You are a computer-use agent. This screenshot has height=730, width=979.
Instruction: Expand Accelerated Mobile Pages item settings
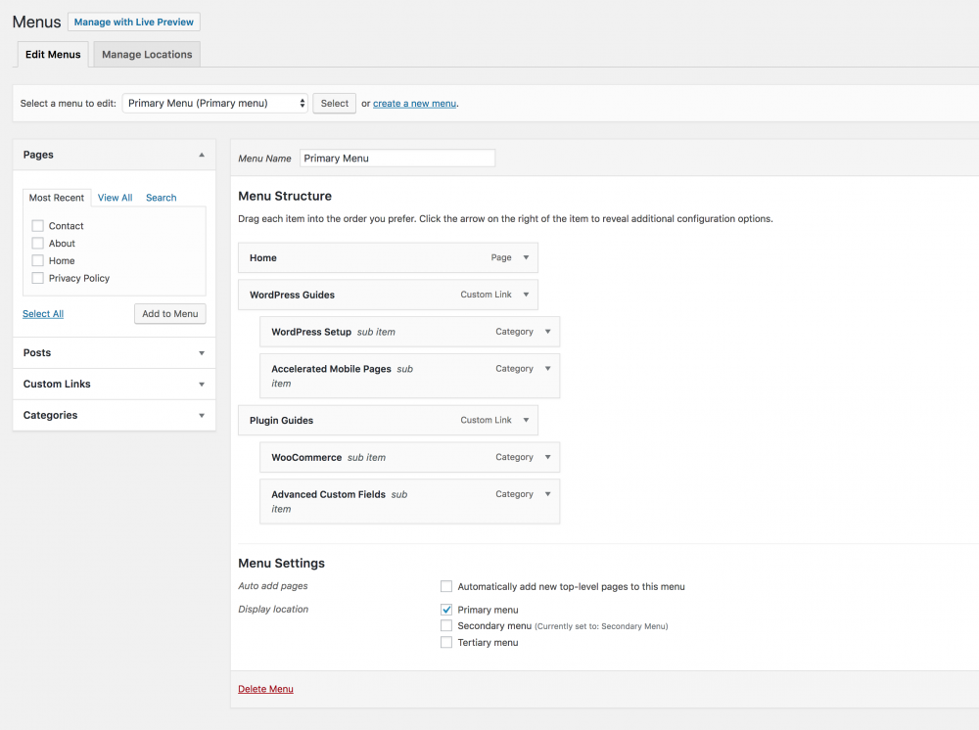(x=547, y=369)
